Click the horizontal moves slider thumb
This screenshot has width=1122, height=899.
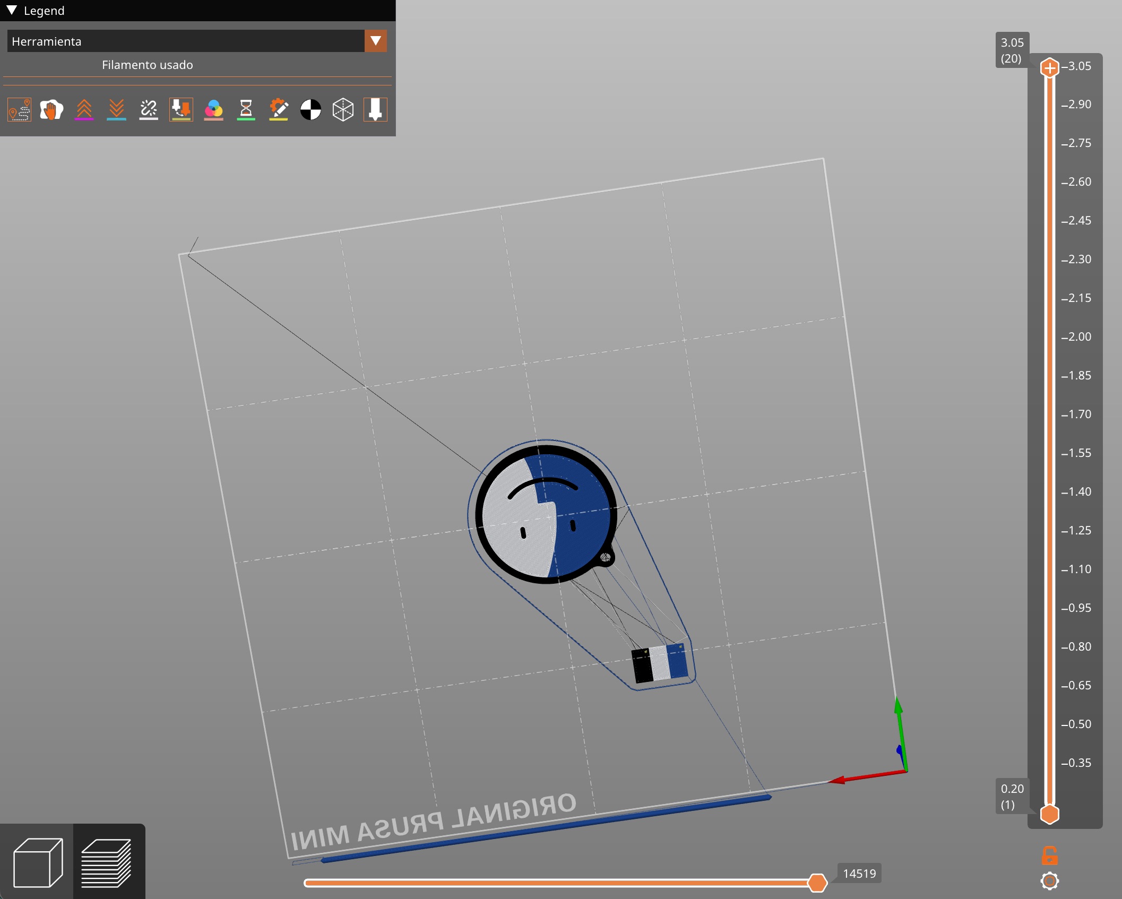(x=817, y=883)
